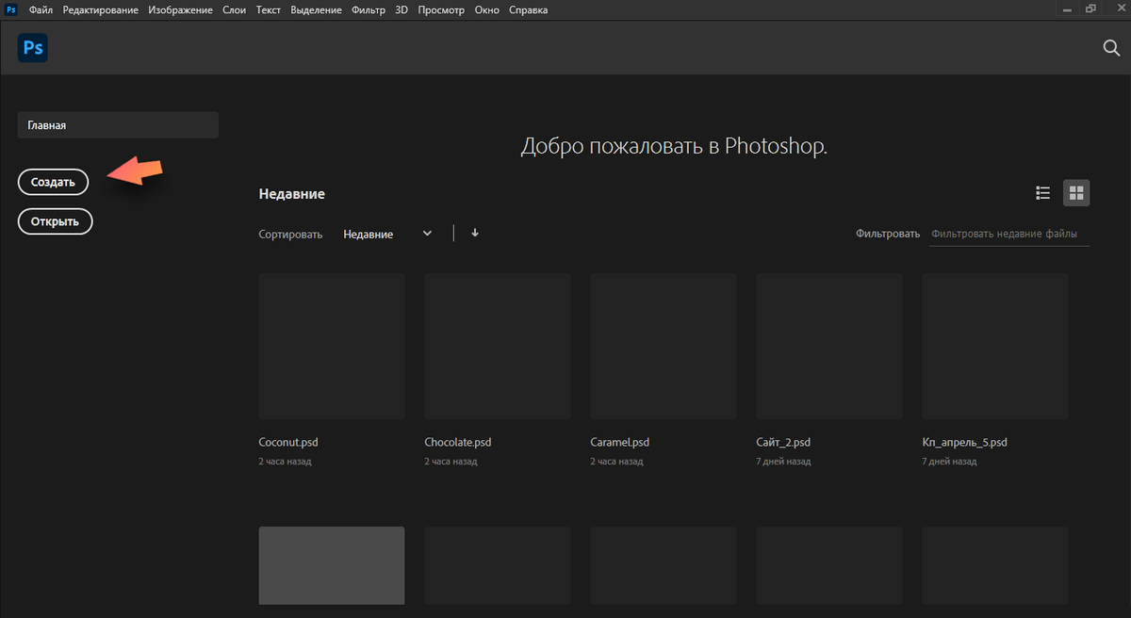The height and width of the screenshot is (618, 1131).
Task: Open the Фильтр menu
Action: tap(369, 9)
